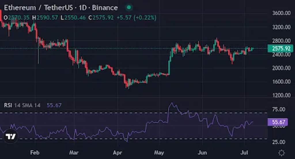Click the low value L2550.46
Image resolution: width=295 pixels, height=159 pixels.
coord(73,18)
